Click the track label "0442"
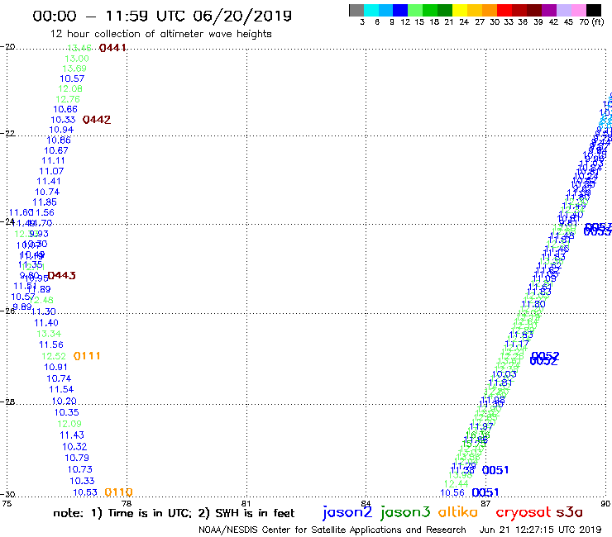The image size is (612, 537). pyautogui.click(x=97, y=120)
